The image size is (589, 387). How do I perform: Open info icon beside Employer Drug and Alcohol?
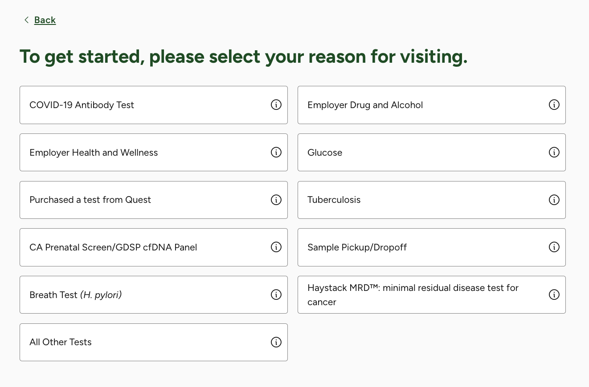point(554,105)
